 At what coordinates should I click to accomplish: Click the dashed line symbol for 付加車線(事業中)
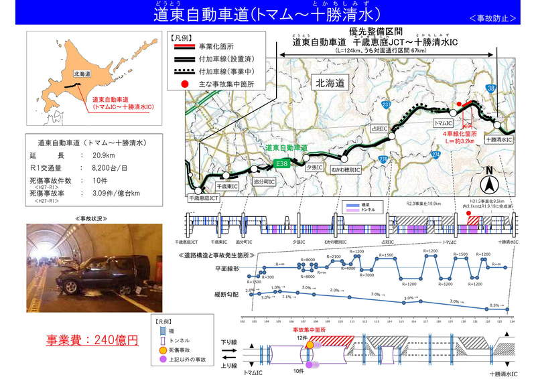(x=185, y=72)
